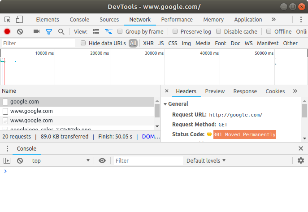The width and height of the screenshot is (308, 212).
Task: Filter requests by Other
Action: coord(291,43)
